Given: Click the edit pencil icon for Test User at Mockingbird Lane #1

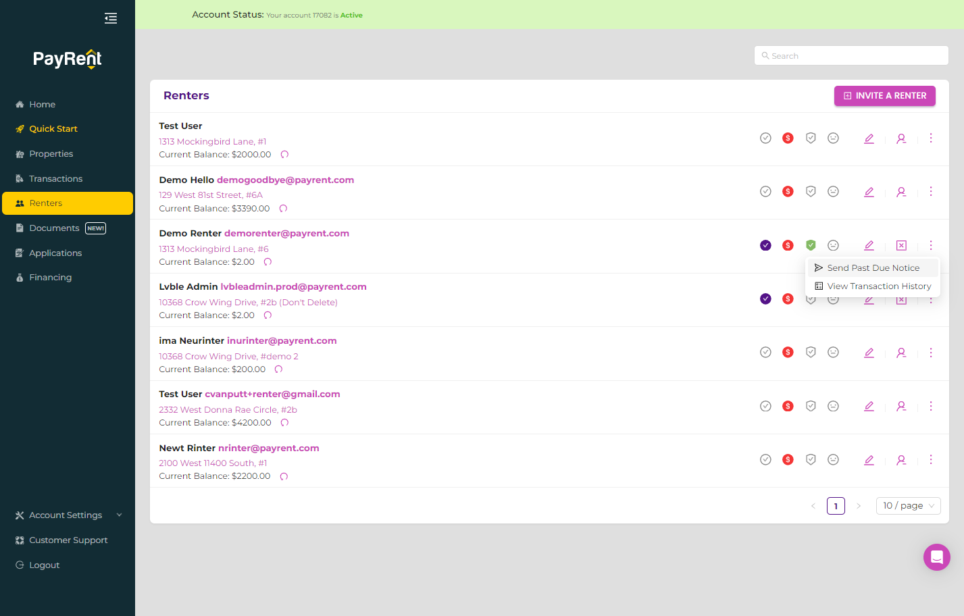Looking at the screenshot, I should point(869,138).
